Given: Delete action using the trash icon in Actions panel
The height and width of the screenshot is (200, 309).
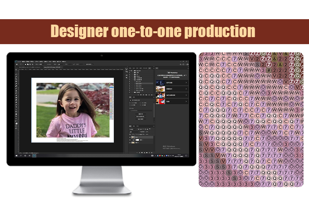Looking at the screenshot, I should [x=152, y=95].
